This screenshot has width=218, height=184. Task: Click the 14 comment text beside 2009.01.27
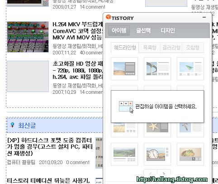point(93,7)
